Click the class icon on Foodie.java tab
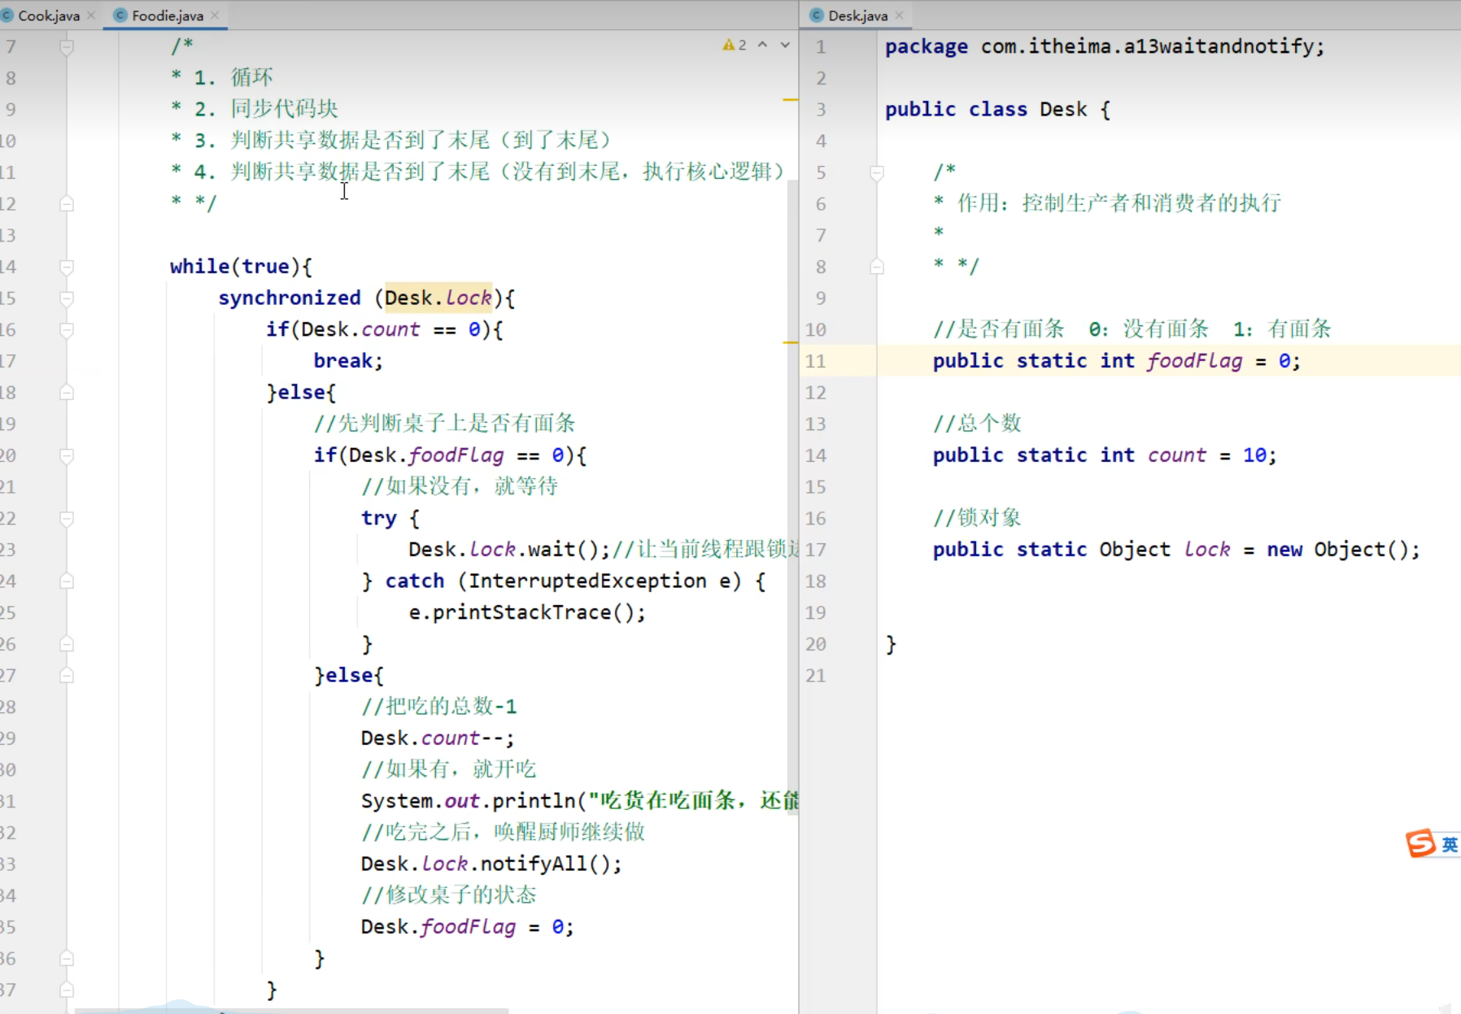Image resolution: width=1461 pixels, height=1014 pixels. tap(120, 15)
